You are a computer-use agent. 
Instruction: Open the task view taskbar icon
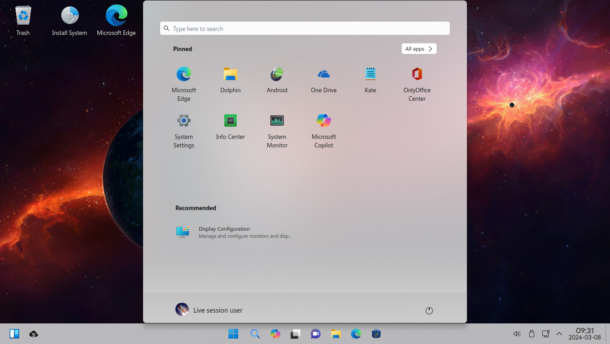[x=295, y=334]
